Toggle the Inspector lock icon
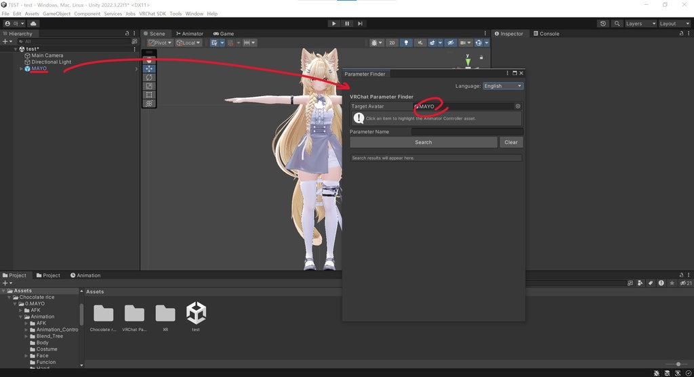Screen dimensions: 694x377 681,34
